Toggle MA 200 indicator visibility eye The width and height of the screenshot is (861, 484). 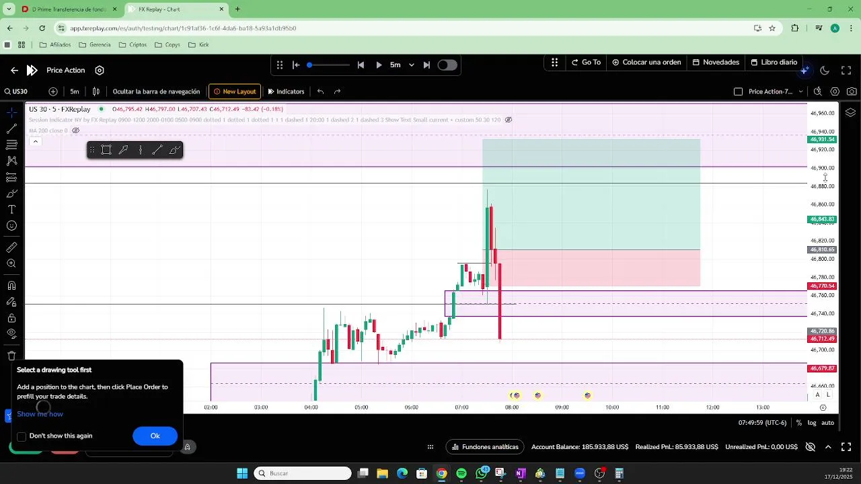click(75, 130)
